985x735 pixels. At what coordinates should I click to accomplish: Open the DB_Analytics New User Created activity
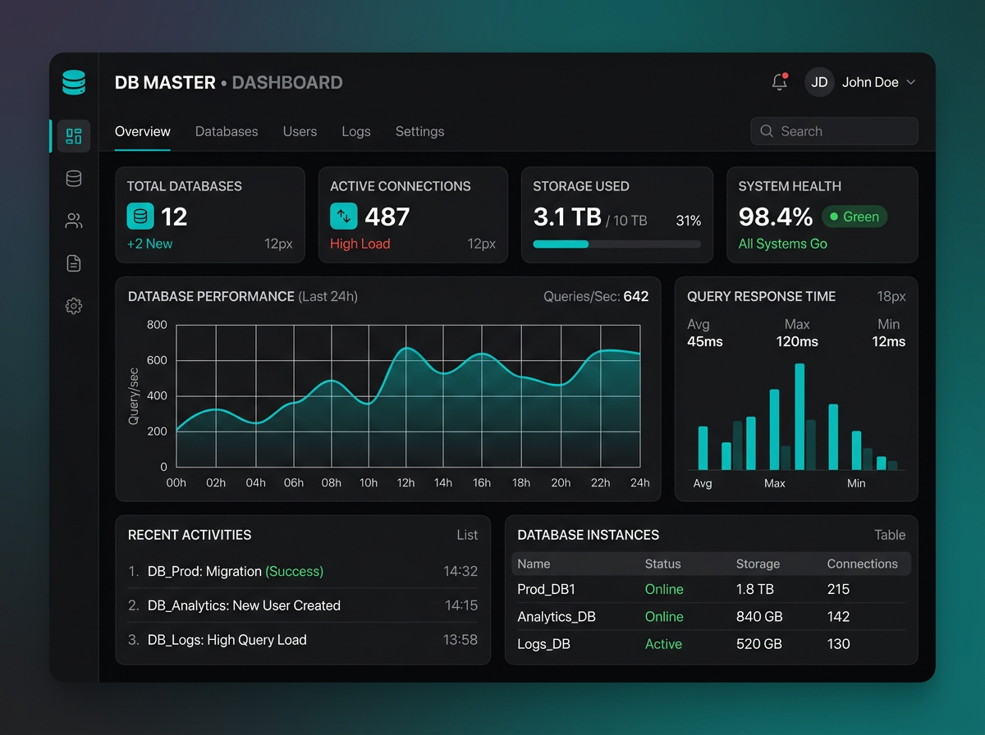244,605
